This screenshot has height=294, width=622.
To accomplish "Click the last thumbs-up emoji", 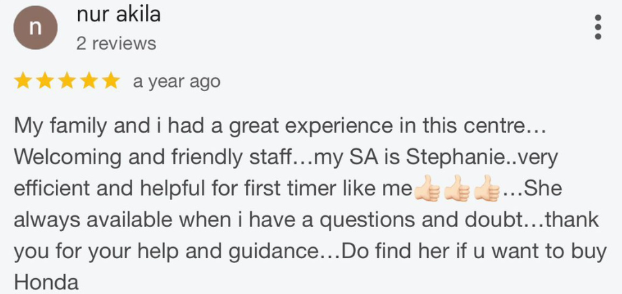I will 487,188.
